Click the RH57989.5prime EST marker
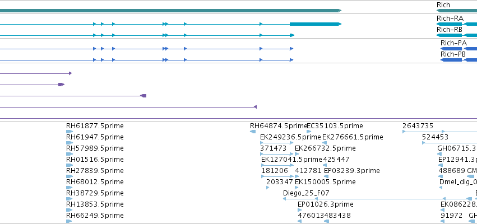Viewport: 477px width, 224px height. (70, 154)
